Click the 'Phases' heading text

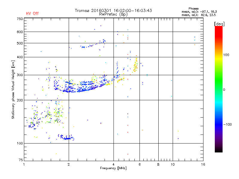(x=193, y=9)
